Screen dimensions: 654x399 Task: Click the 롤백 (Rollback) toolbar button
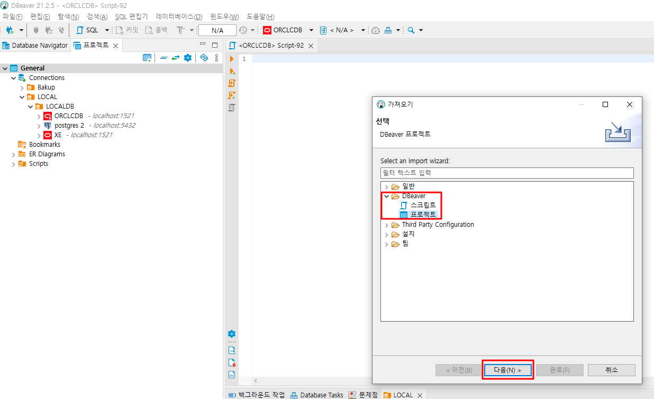point(156,30)
